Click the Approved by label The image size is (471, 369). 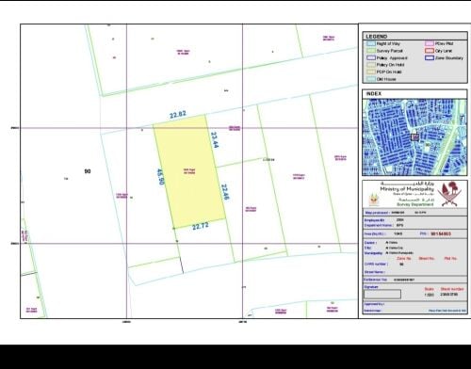click(x=374, y=304)
